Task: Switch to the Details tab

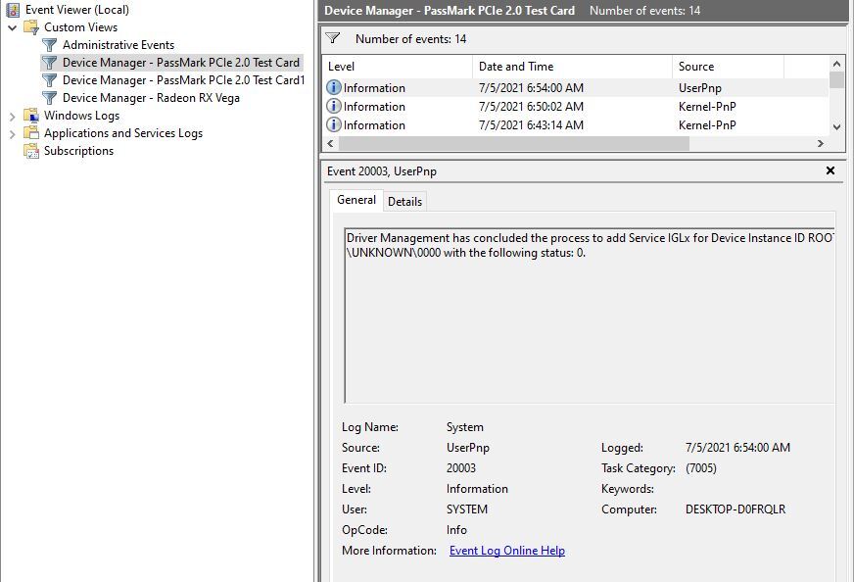Action: click(x=404, y=202)
